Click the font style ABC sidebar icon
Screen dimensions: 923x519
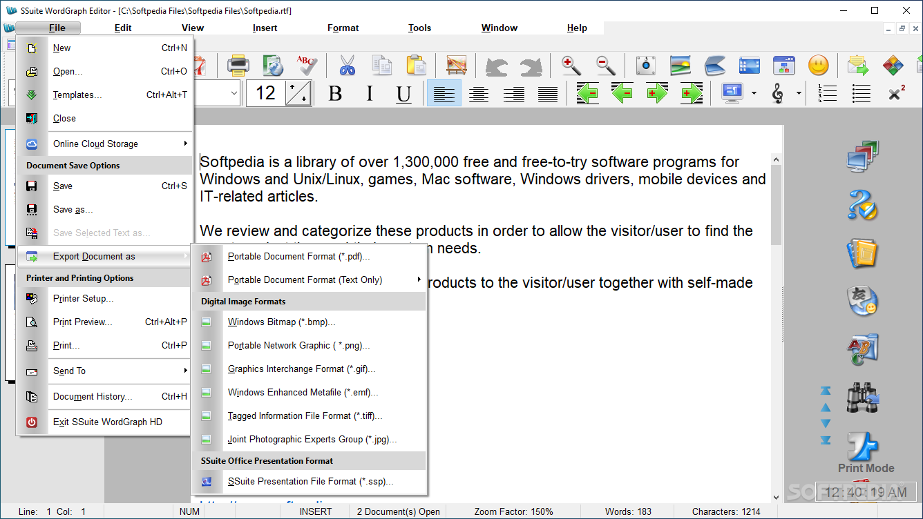[863, 349]
